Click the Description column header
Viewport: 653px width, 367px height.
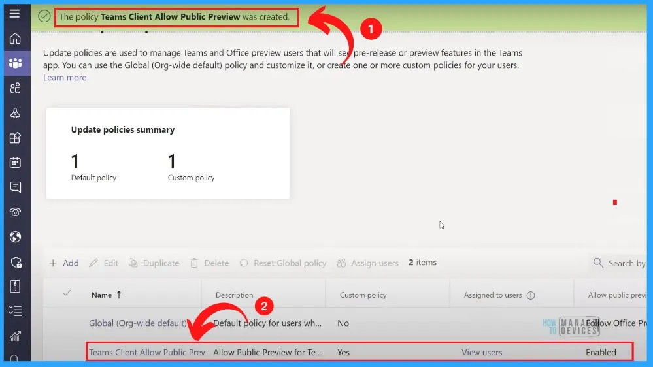coord(234,295)
